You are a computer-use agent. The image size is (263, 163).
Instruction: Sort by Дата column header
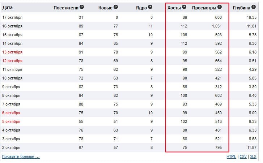[8, 7]
